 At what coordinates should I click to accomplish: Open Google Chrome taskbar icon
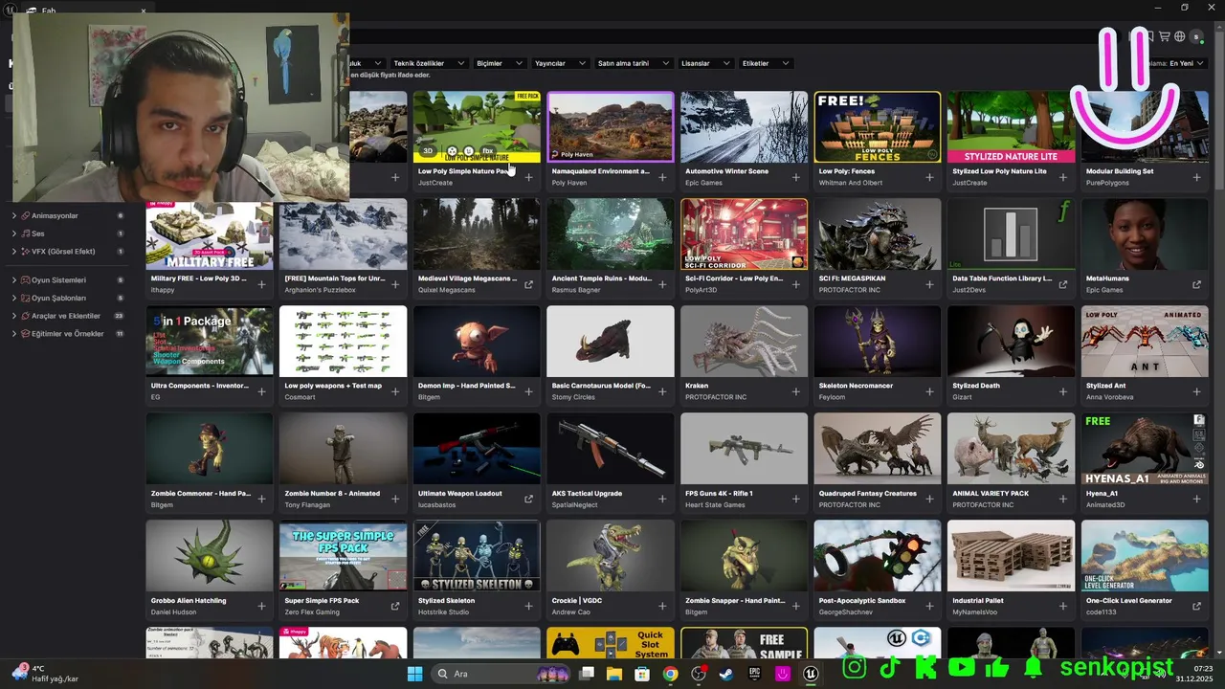[670, 674]
